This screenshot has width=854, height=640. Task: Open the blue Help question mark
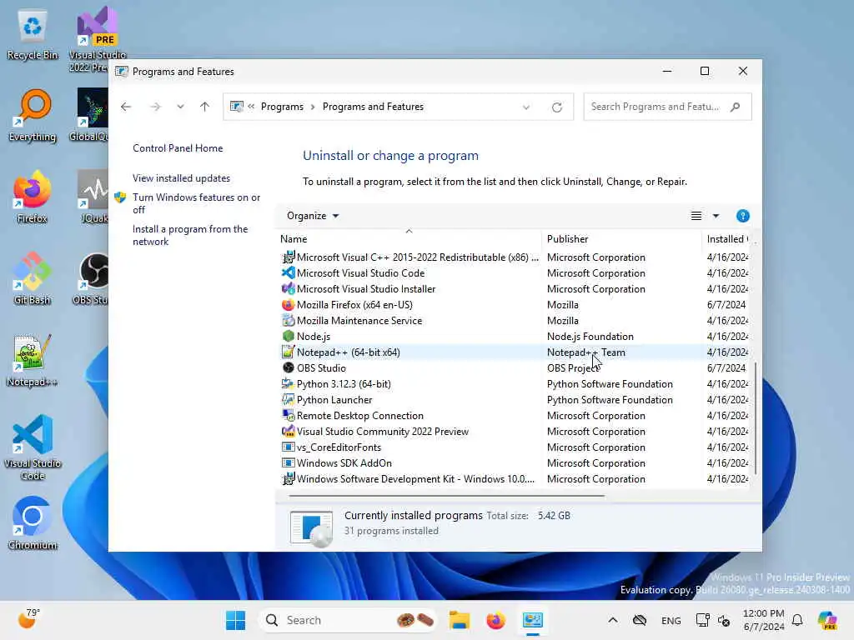click(742, 216)
